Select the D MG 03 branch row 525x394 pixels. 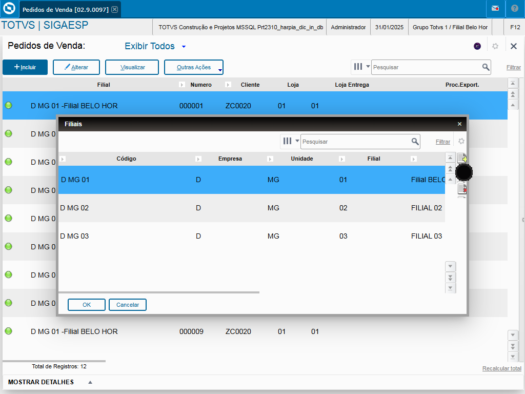(252, 236)
